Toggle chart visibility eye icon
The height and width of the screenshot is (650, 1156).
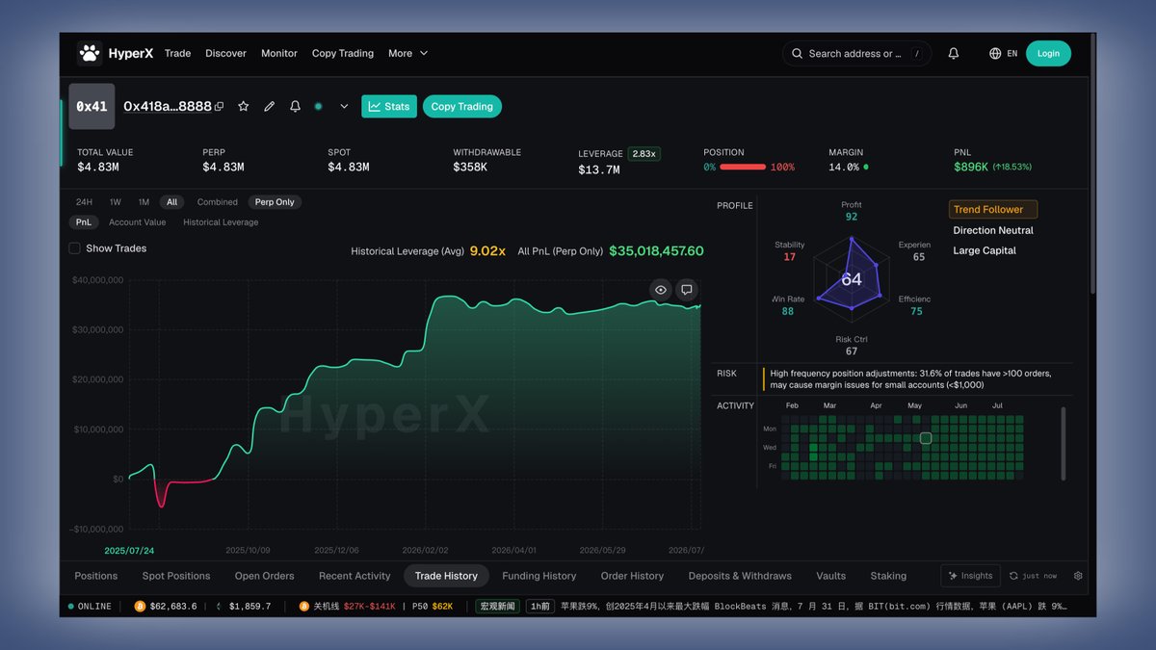[661, 289]
